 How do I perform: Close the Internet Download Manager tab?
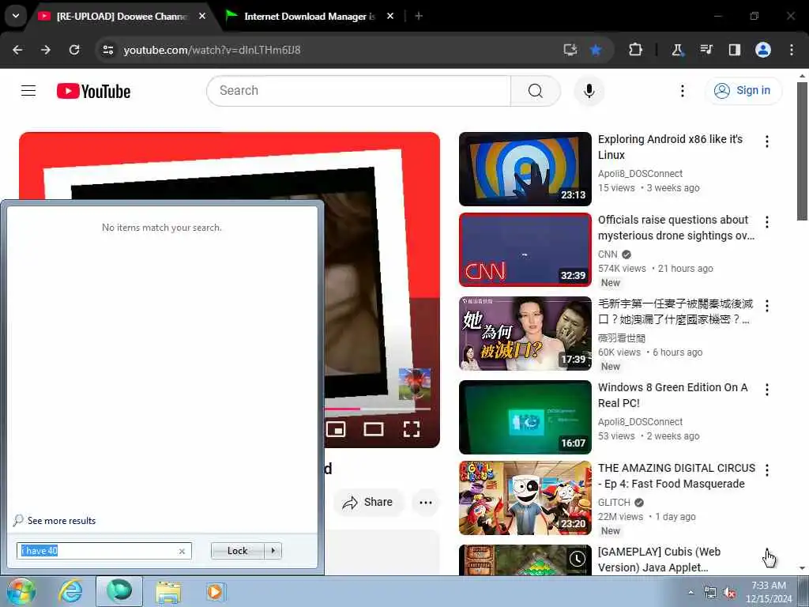pyautogui.click(x=390, y=17)
